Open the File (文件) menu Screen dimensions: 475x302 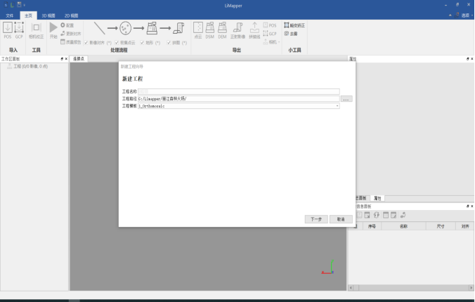[x=10, y=15]
